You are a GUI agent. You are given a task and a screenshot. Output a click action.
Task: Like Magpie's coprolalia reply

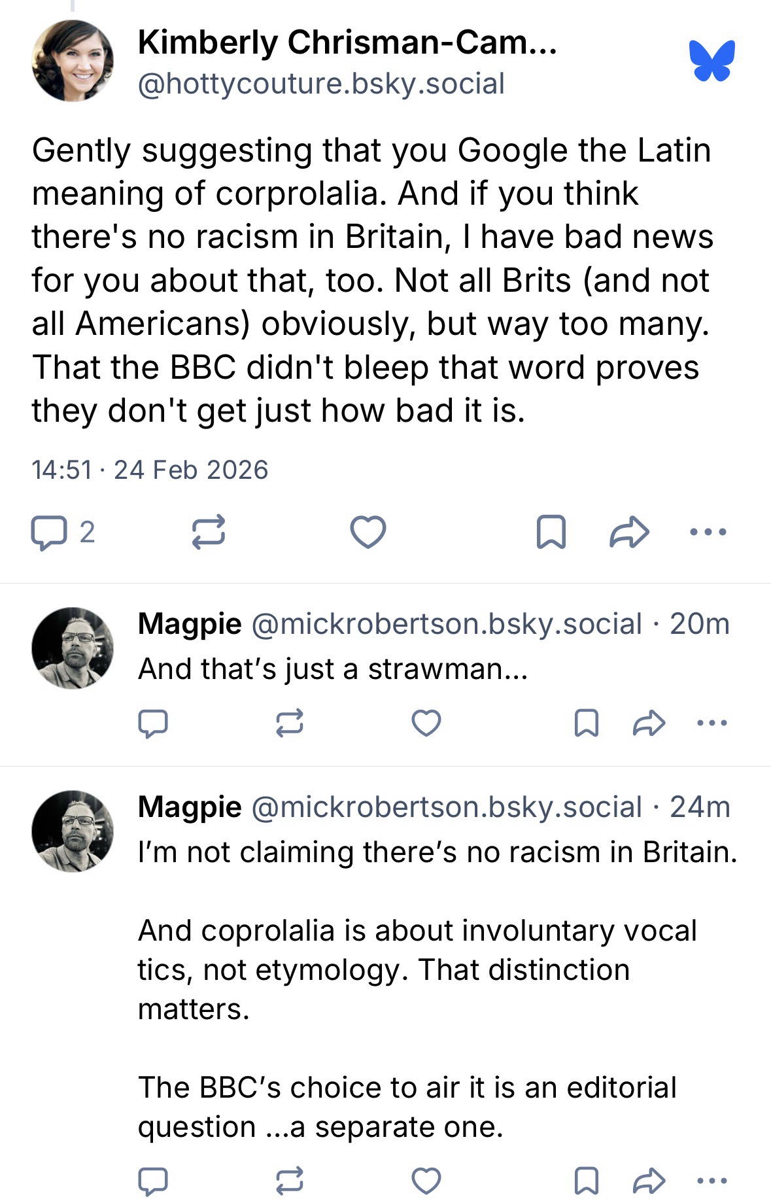pyautogui.click(x=426, y=1181)
